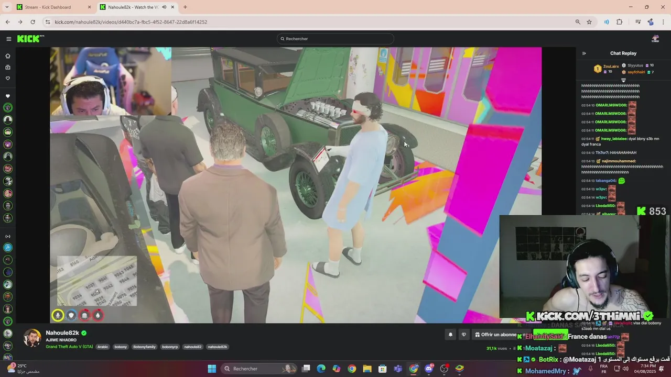View site information icon in address bar
Image resolution: width=671 pixels, height=377 pixels.
click(x=48, y=22)
